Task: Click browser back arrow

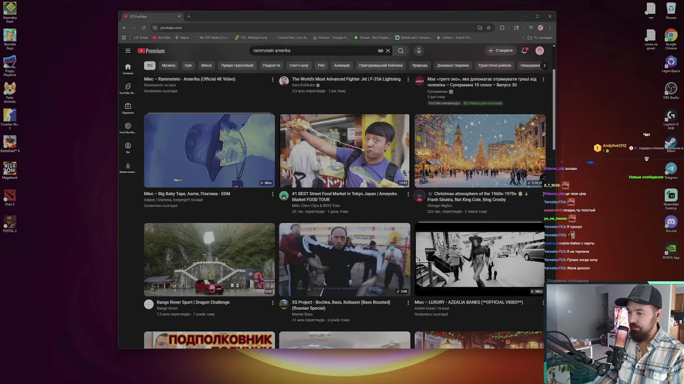Action: pyautogui.click(x=125, y=28)
